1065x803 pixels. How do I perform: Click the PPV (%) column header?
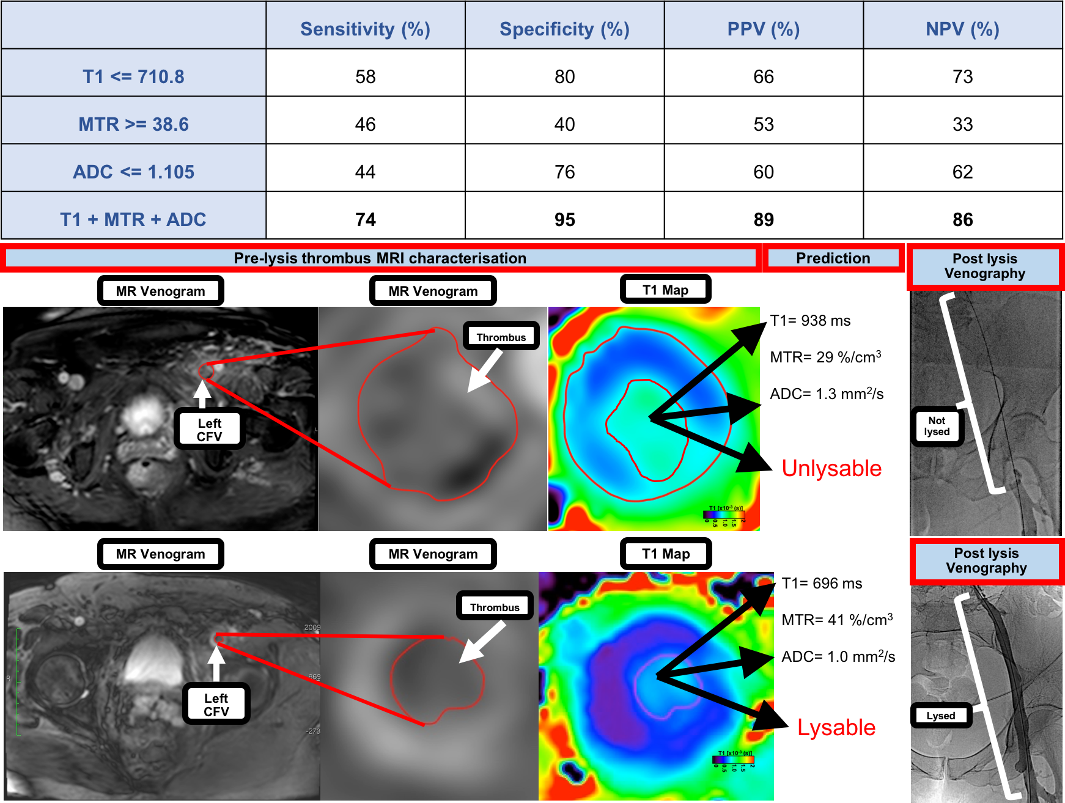(x=763, y=29)
